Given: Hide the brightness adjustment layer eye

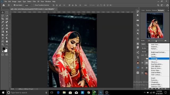Looking at the screenshot, I should 142,68.
